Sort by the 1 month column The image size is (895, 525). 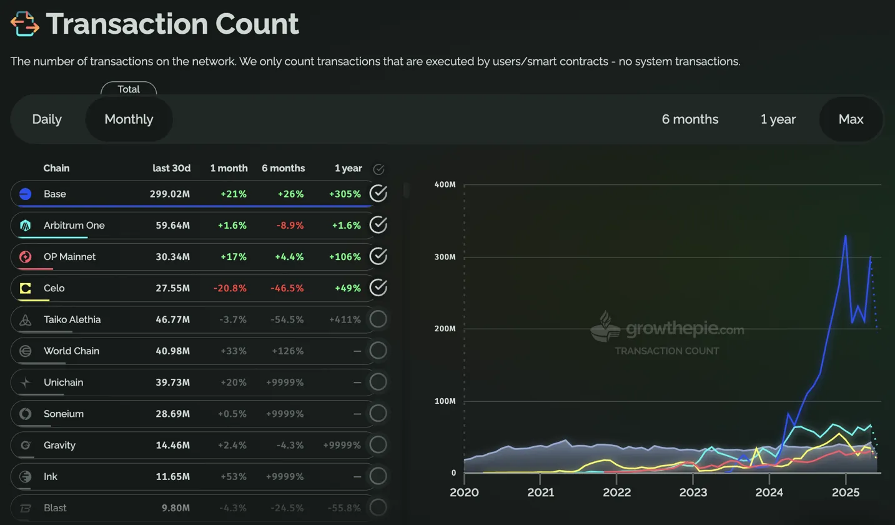229,168
